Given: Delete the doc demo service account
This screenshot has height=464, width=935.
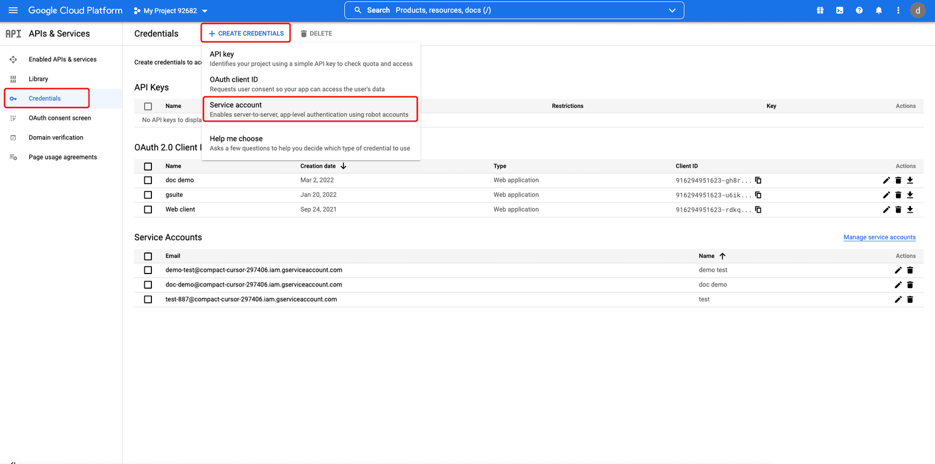Looking at the screenshot, I should click(910, 285).
